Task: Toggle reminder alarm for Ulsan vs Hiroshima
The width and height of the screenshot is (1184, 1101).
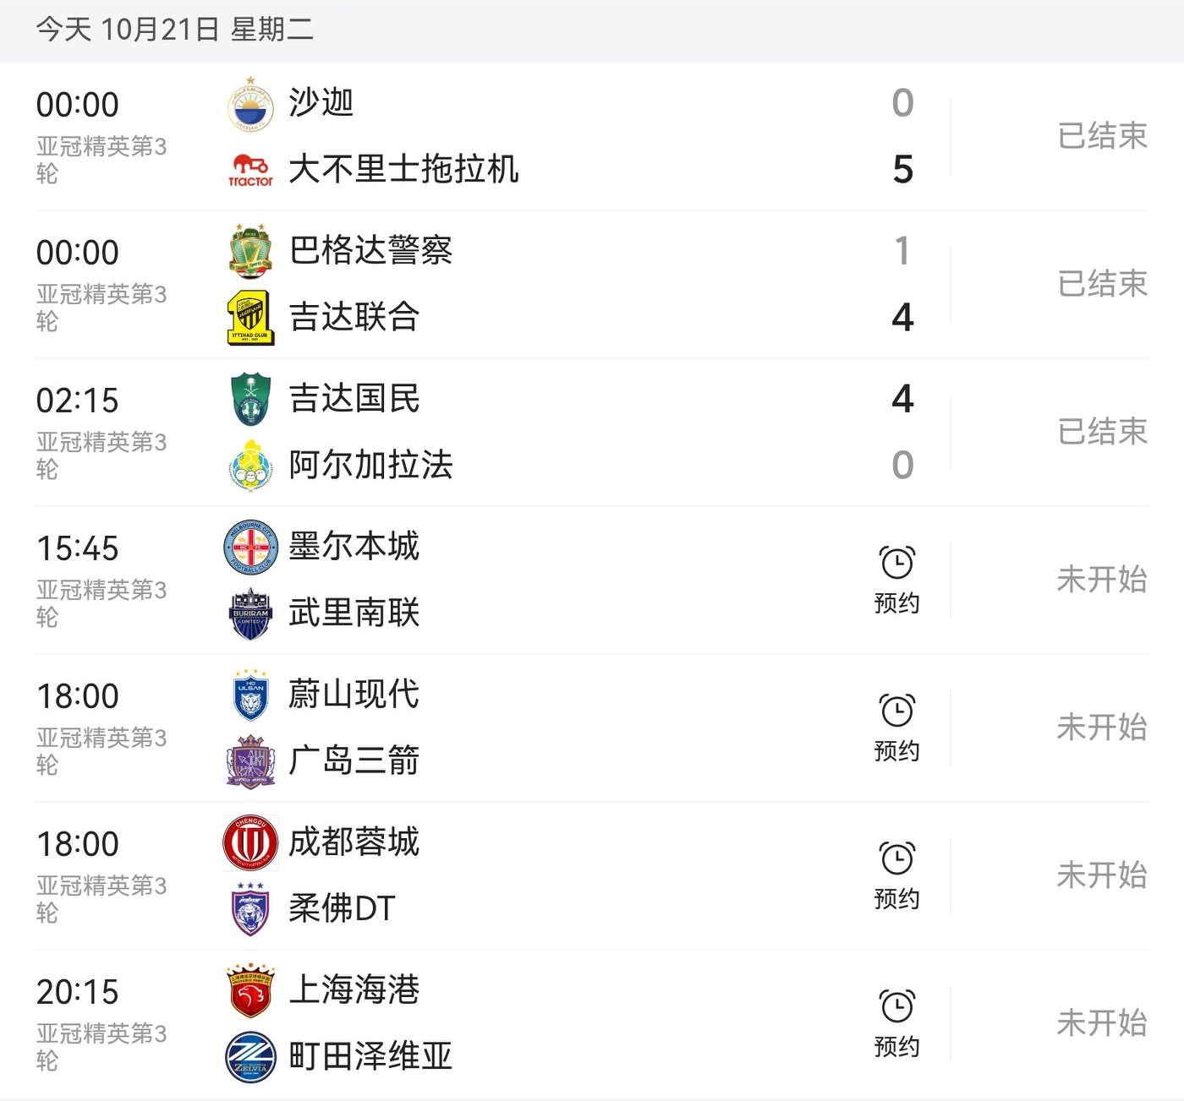Action: click(896, 727)
